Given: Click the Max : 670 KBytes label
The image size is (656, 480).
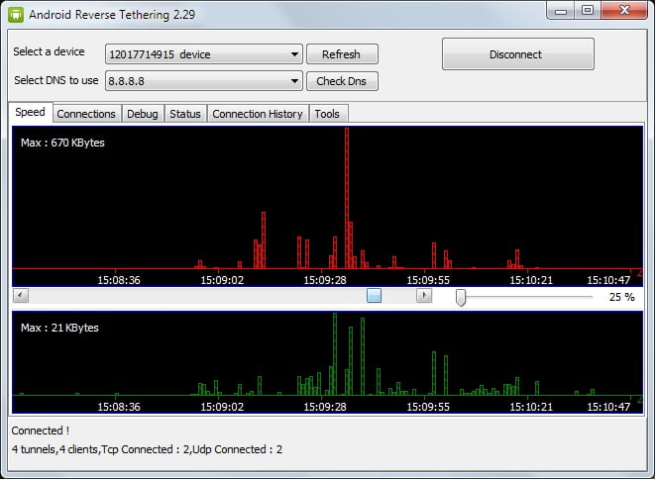Looking at the screenshot, I should 62,143.
